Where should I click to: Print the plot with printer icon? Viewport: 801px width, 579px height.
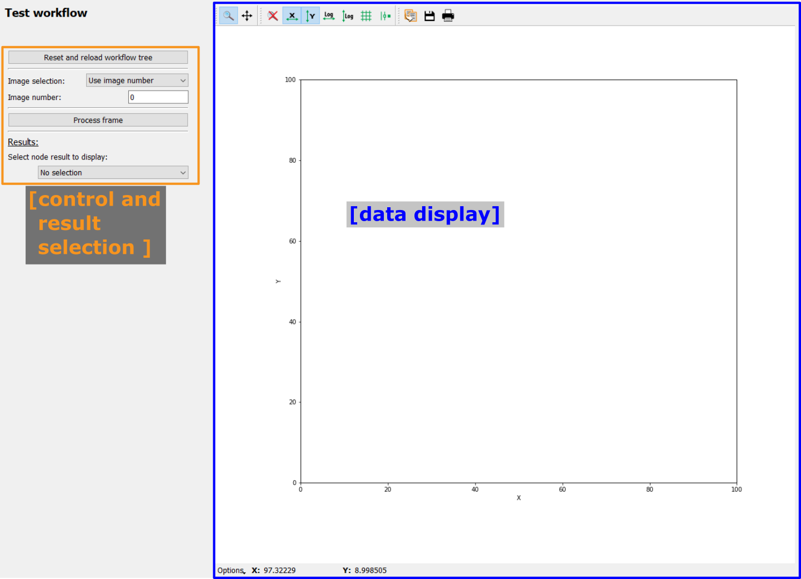tap(448, 16)
